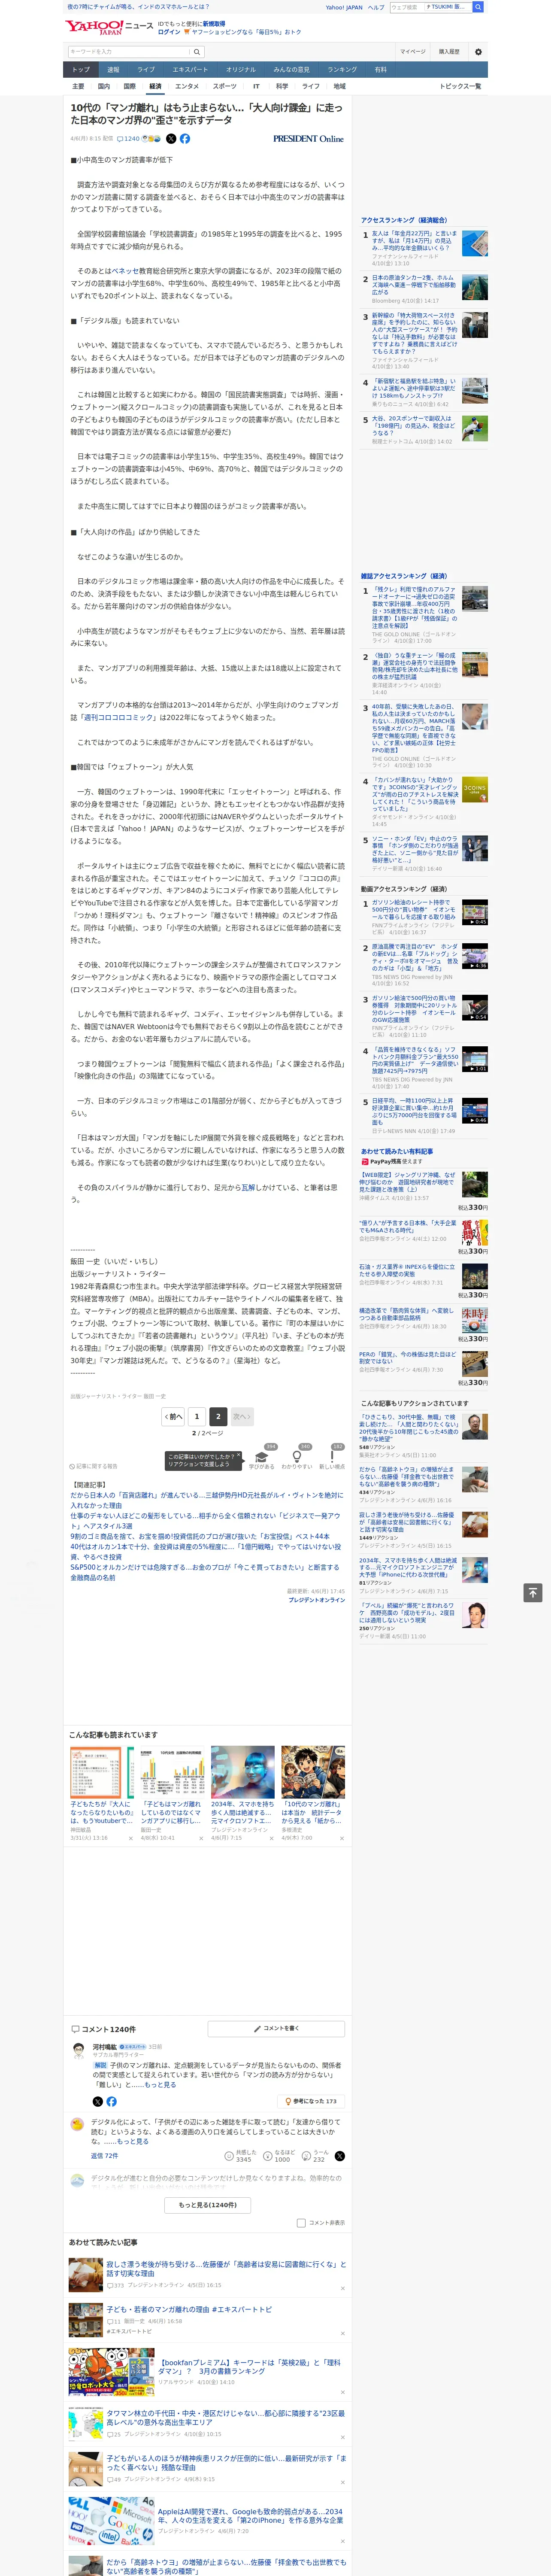
Task: Select the トップ tab in the navigation bar
Action: coord(81,70)
